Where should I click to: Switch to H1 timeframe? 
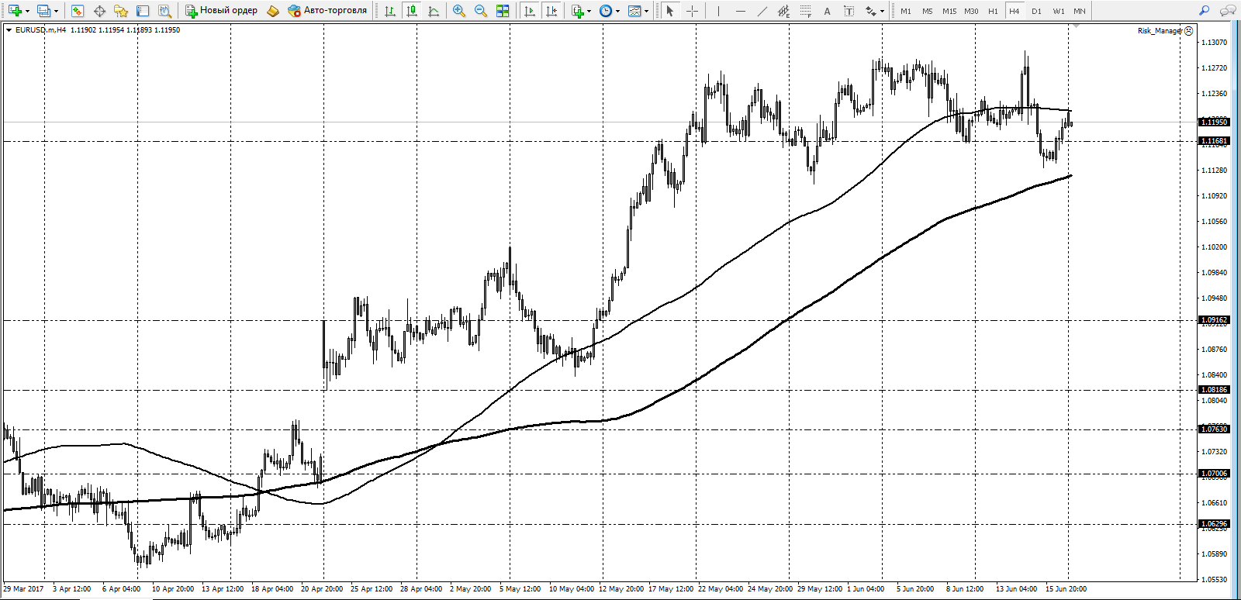[x=993, y=11]
